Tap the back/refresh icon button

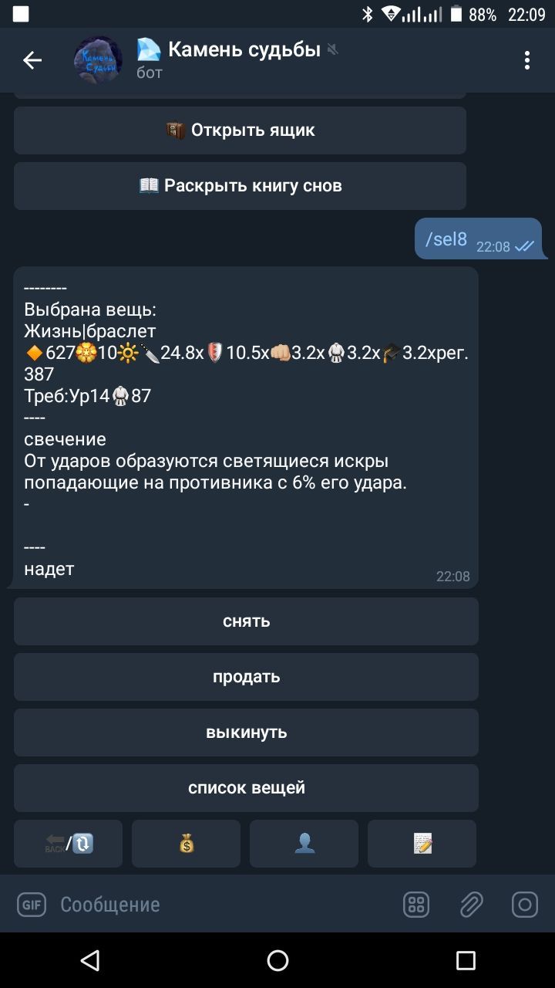69,844
